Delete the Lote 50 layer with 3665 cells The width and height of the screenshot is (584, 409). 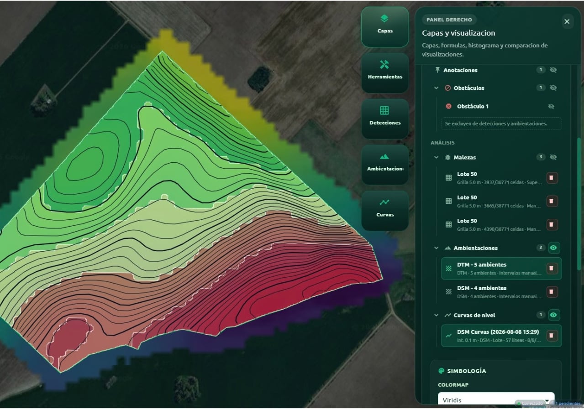pos(552,201)
